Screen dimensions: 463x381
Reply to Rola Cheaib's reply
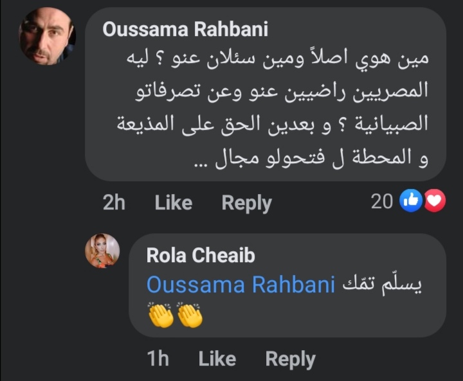[x=290, y=359]
